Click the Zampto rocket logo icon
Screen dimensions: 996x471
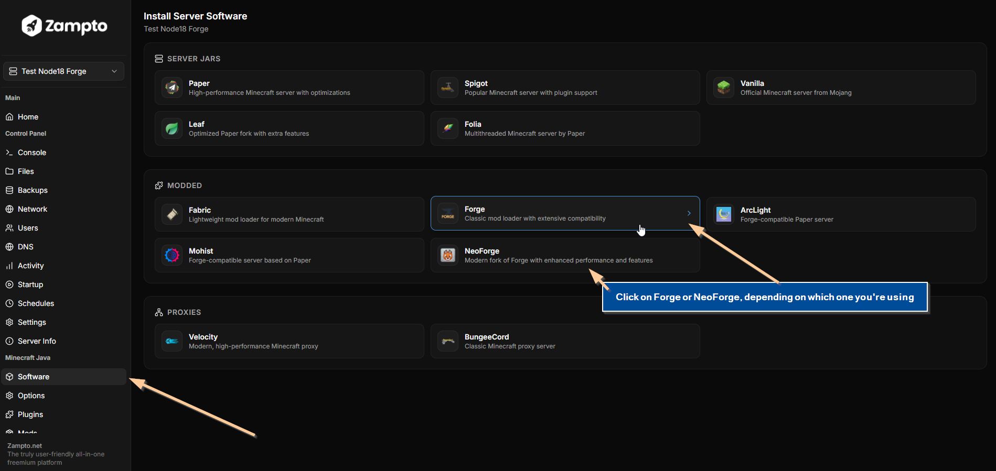31,26
